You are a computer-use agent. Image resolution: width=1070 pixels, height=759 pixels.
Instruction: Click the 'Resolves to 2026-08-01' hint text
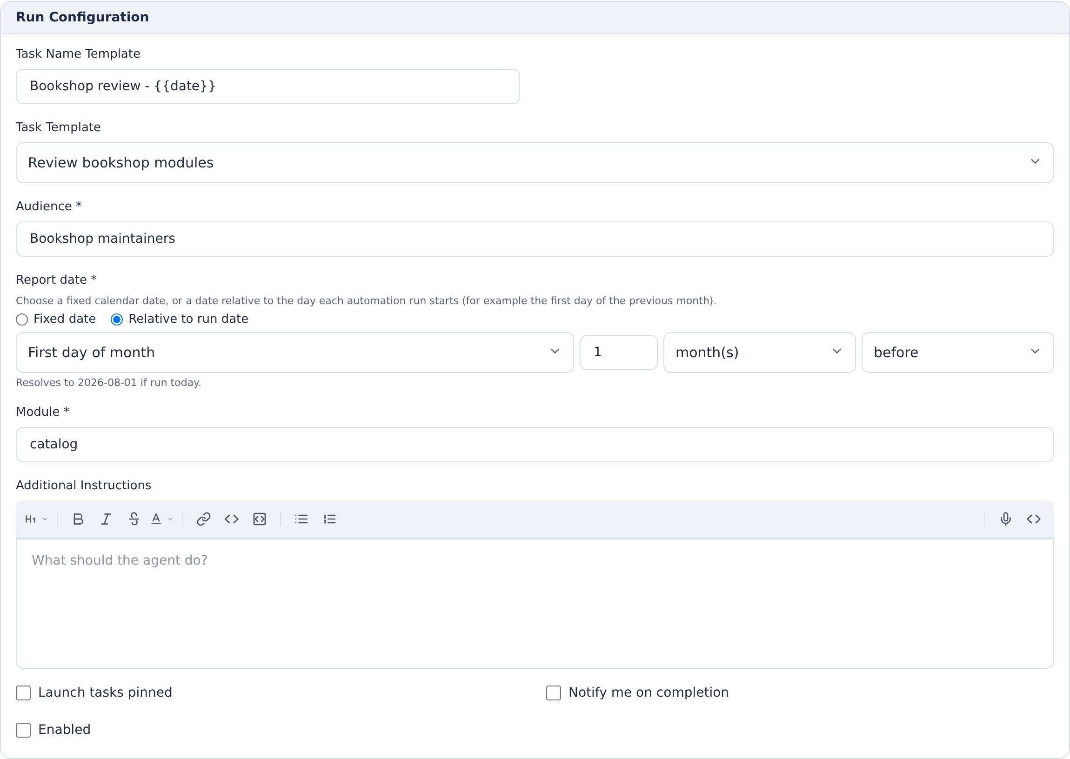click(x=108, y=383)
